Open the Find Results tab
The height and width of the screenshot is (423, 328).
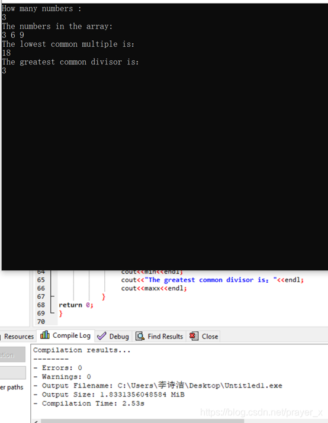coord(159,336)
